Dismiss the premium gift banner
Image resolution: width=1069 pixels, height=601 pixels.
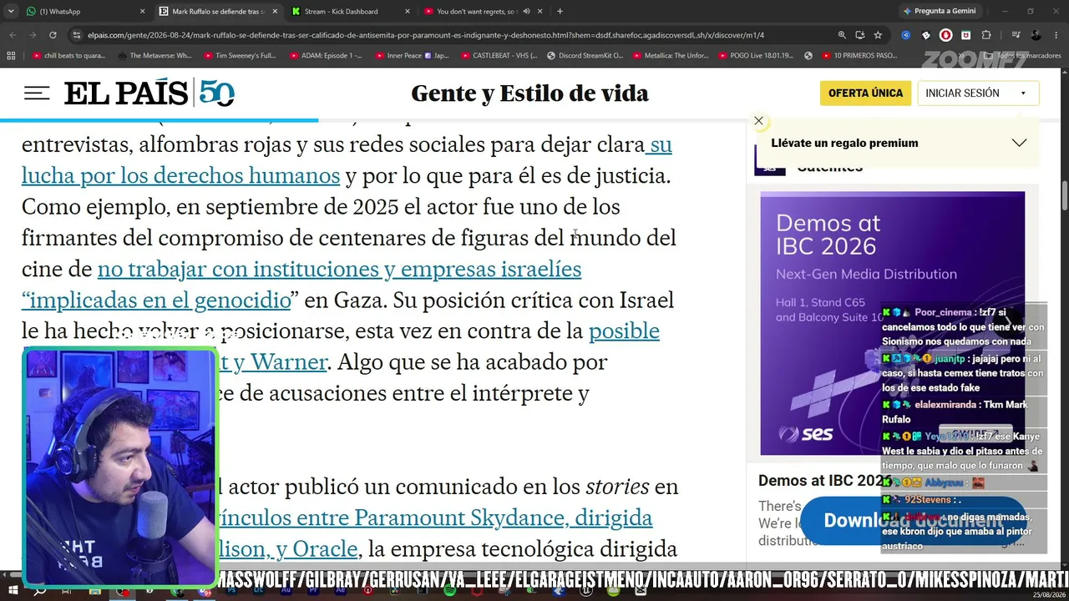pos(758,121)
